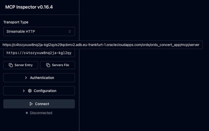
Task: Expand the Authentication section
Action: click(39, 78)
